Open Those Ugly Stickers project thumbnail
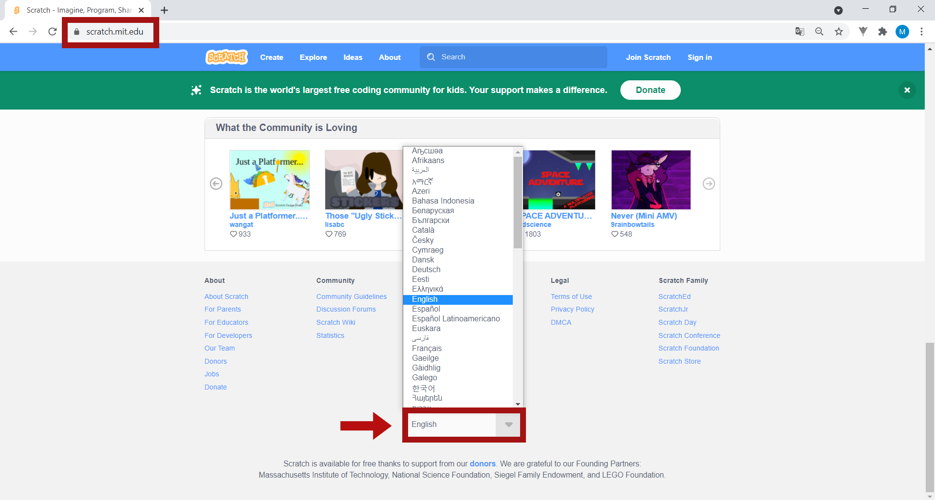This screenshot has height=500, width=935. (x=364, y=180)
